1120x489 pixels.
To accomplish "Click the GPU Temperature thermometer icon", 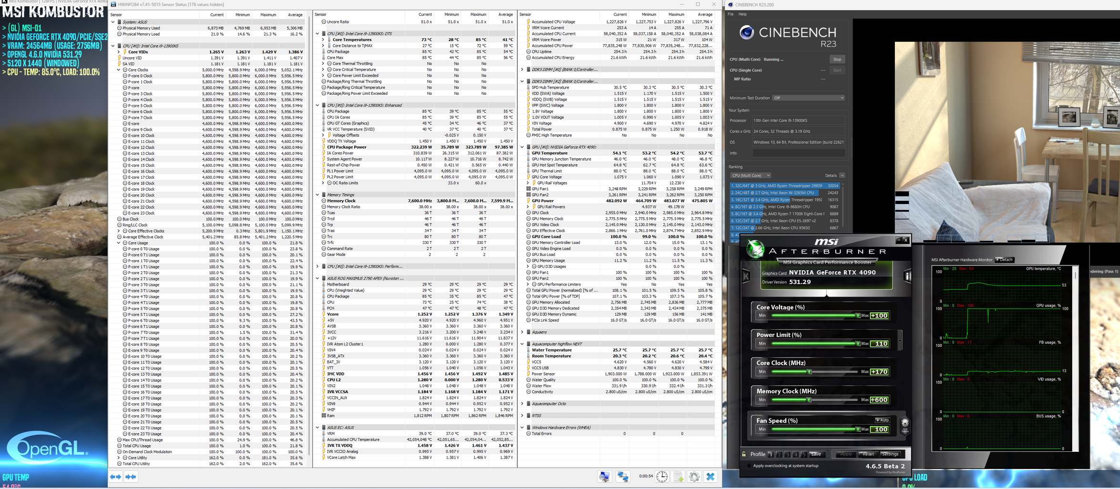I will 528,153.
